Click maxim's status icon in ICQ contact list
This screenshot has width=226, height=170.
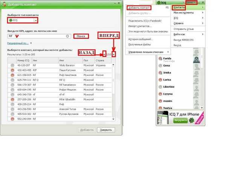coord(160,101)
